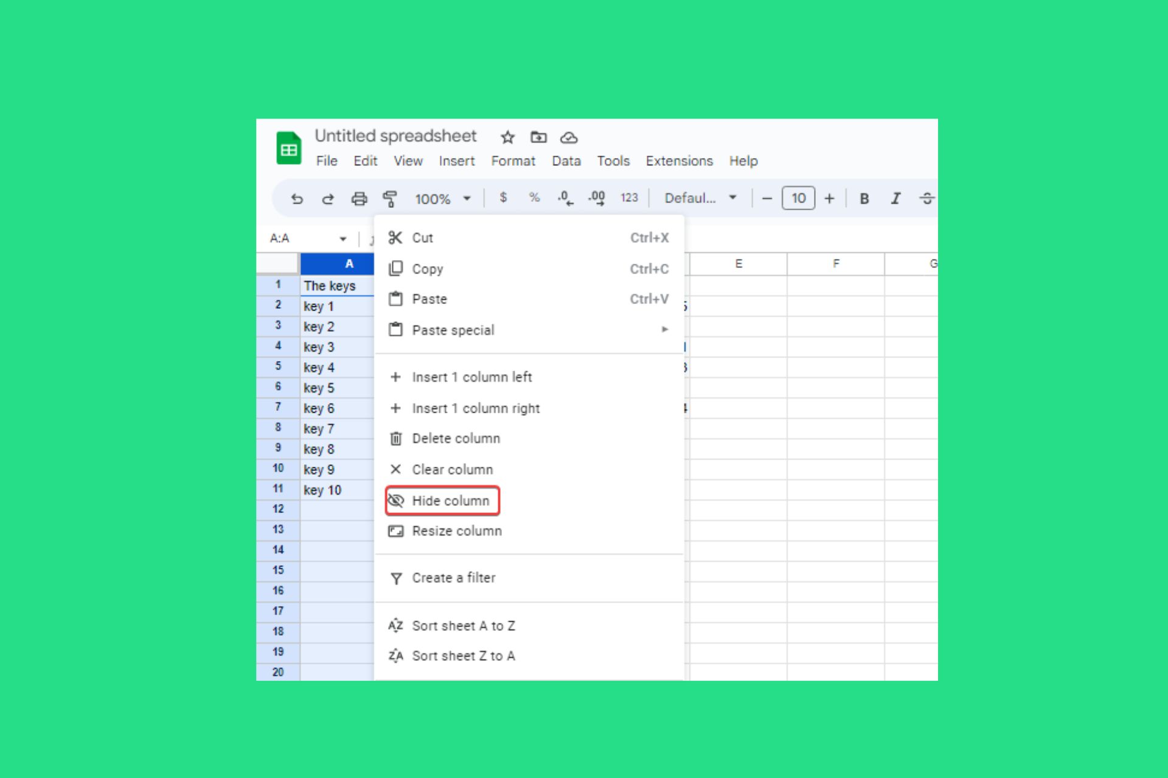Format as currency with dollar icon
This screenshot has width=1168, height=778.
coord(503,198)
